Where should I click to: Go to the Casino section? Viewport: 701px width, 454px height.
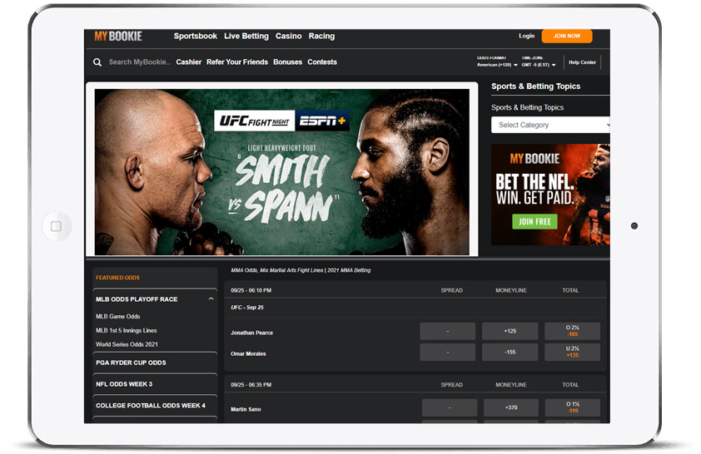[x=288, y=36]
